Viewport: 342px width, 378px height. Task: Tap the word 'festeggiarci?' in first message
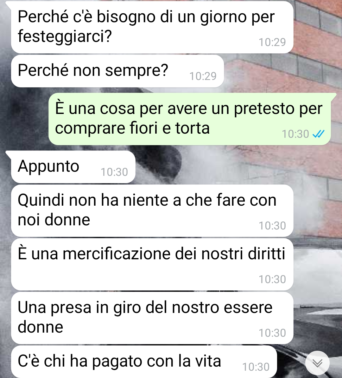pyautogui.click(x=65, y=36)
